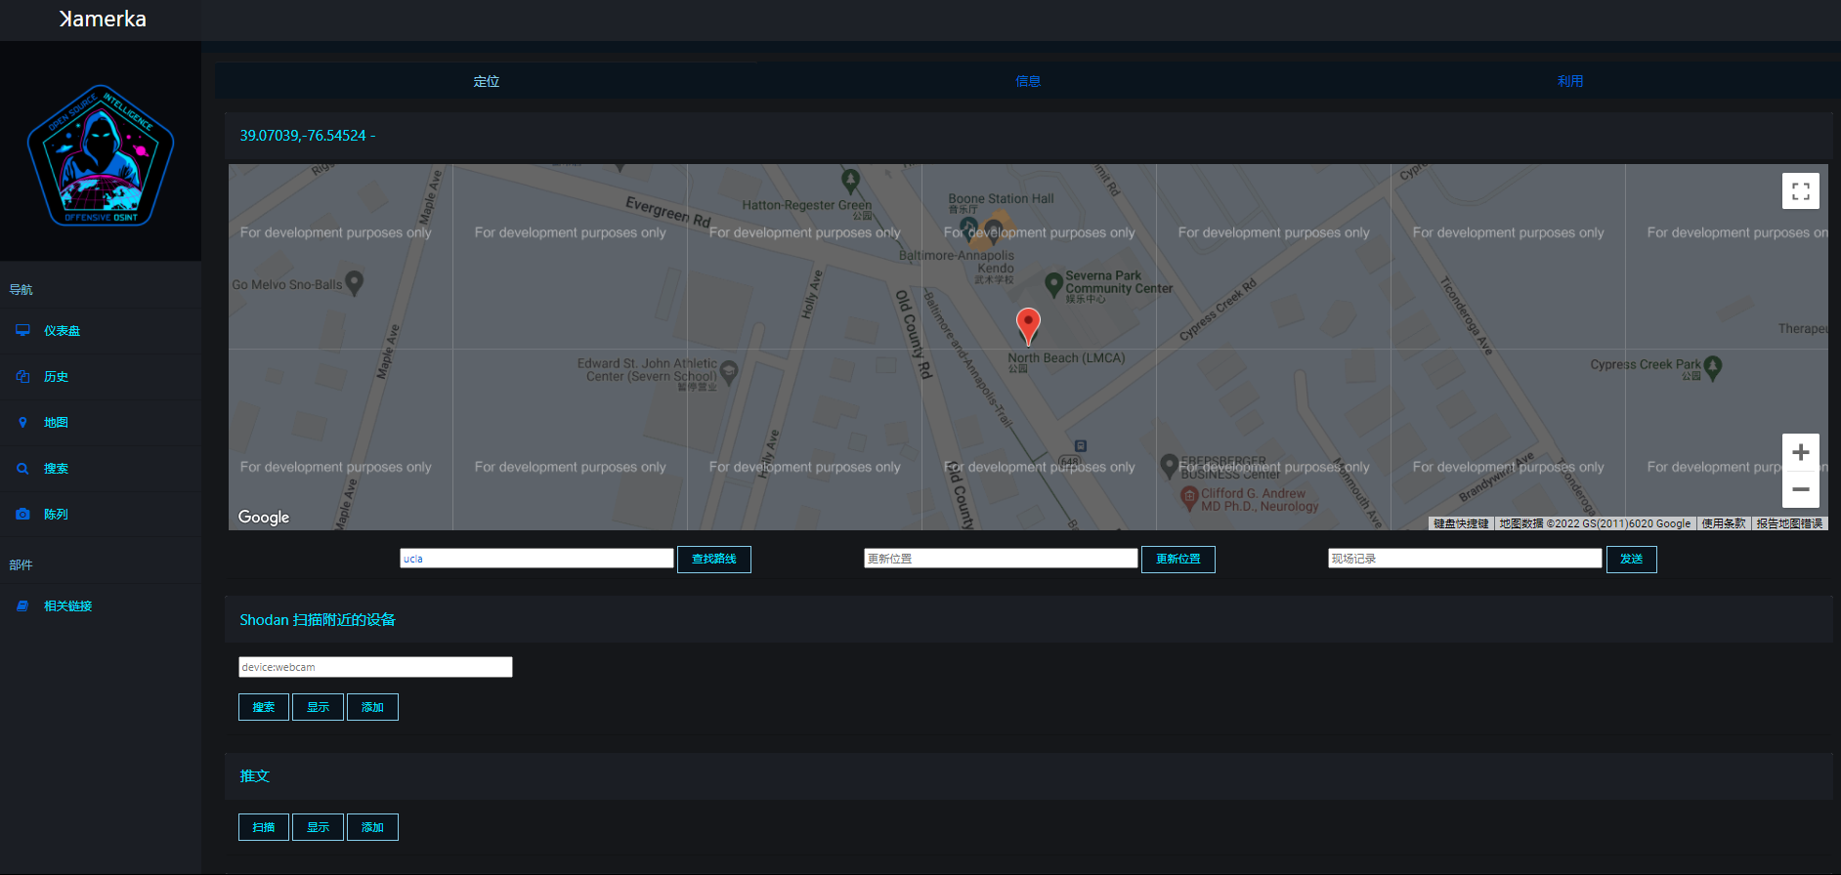Click the Go Melvo Sno-Balls pin

pos(355,283)
